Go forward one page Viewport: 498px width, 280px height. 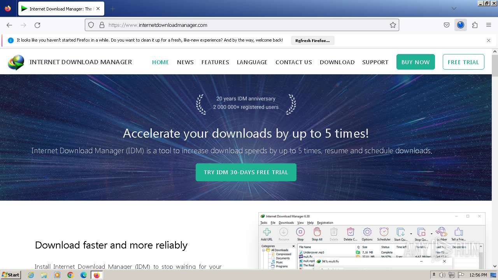(23, 25)
